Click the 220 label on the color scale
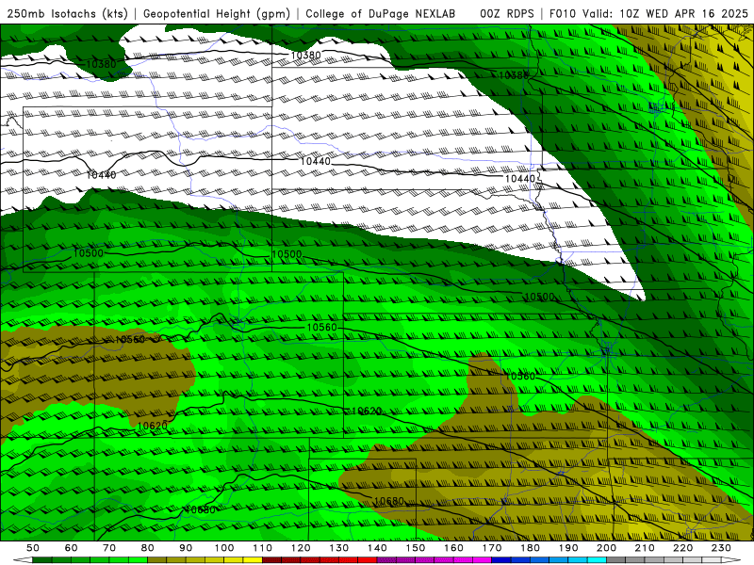 point(682,548)
